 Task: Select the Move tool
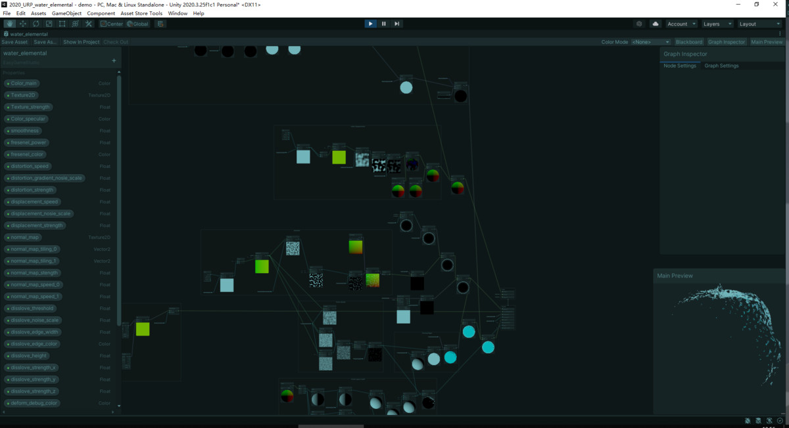[x=22, y=23]
